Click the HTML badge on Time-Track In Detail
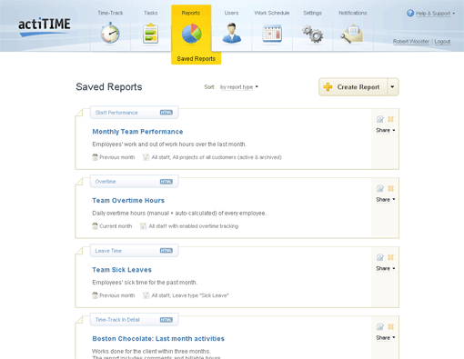 click(166, 320)
